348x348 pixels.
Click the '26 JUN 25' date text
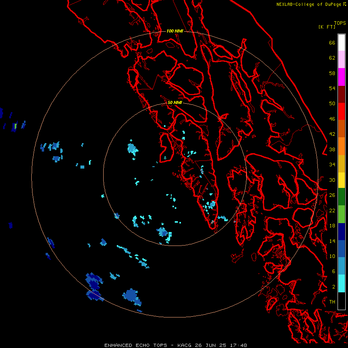tap(211, 345)
